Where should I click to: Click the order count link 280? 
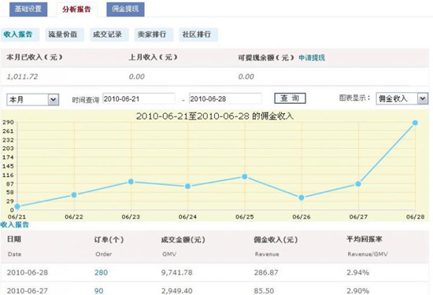[x=101, y=273]
